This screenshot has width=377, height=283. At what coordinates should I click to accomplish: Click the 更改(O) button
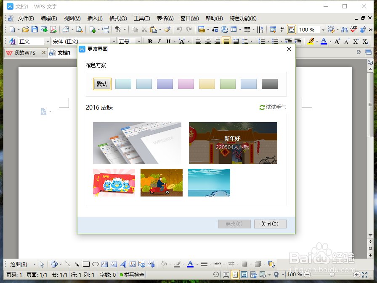click(234, 224)
